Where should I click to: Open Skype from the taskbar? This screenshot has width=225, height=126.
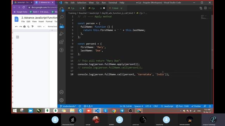tap(105, 111)
